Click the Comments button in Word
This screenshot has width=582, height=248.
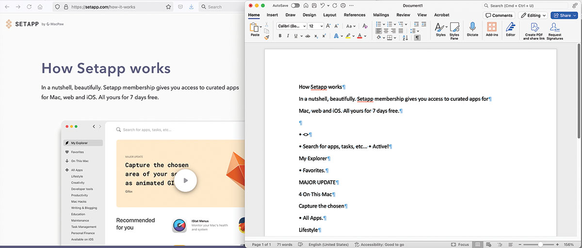tap(500, 15)
